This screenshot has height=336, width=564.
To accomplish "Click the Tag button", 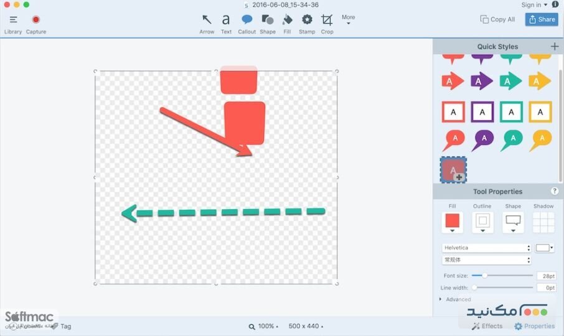I will tap(62, 326).
